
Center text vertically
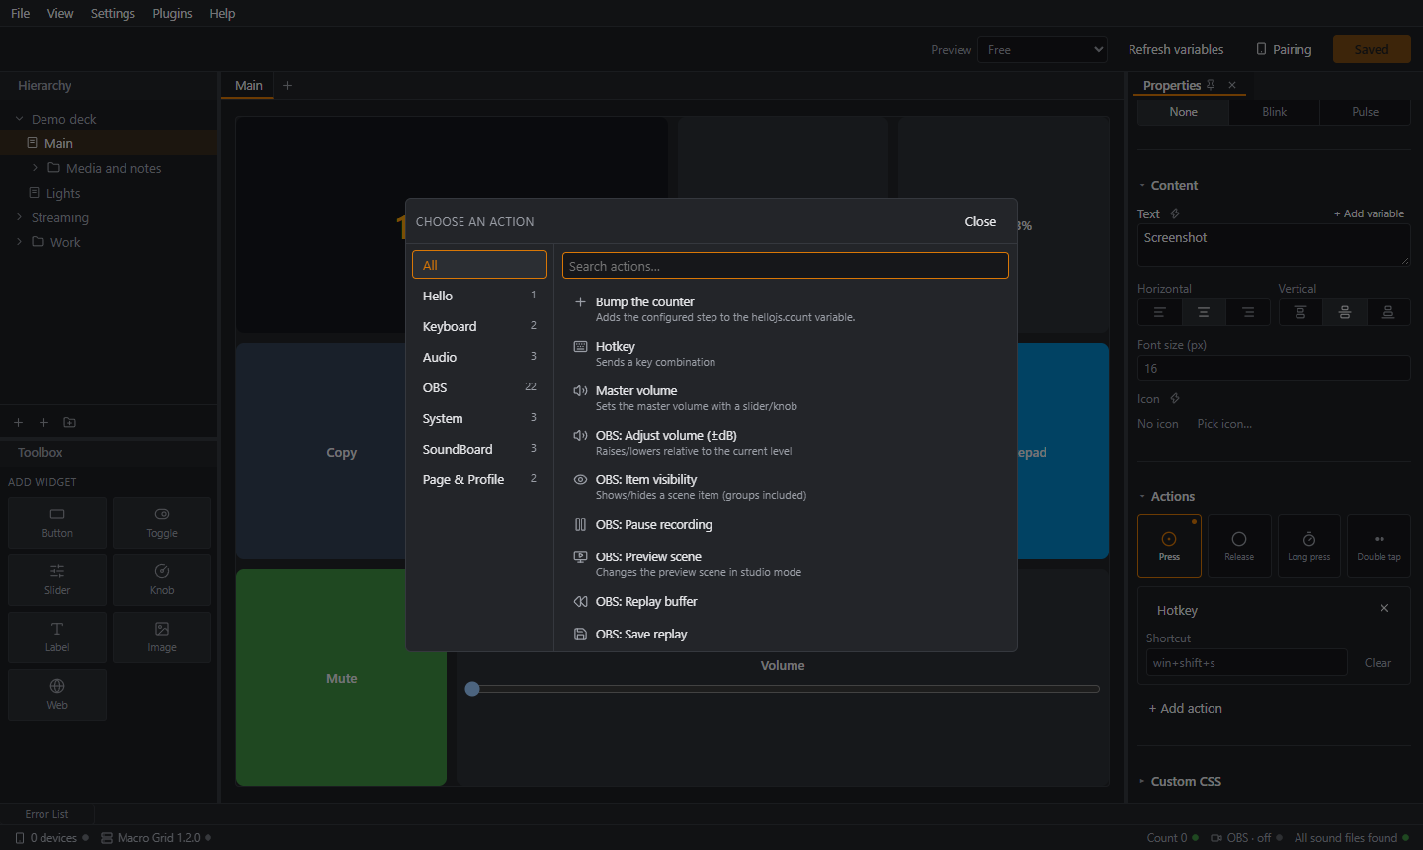(x=1345, y=312)
